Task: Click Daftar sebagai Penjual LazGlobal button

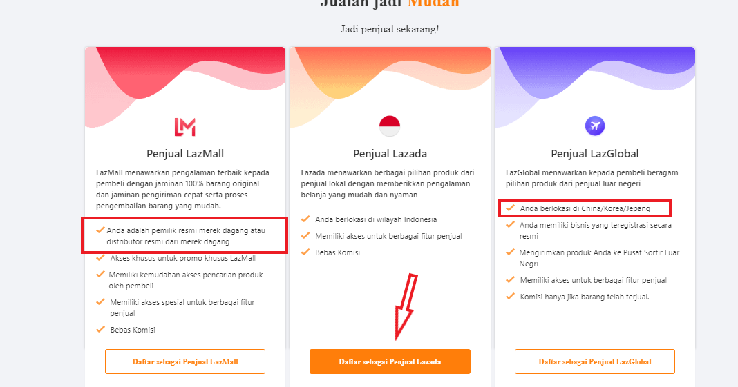Action: [595, 361]
